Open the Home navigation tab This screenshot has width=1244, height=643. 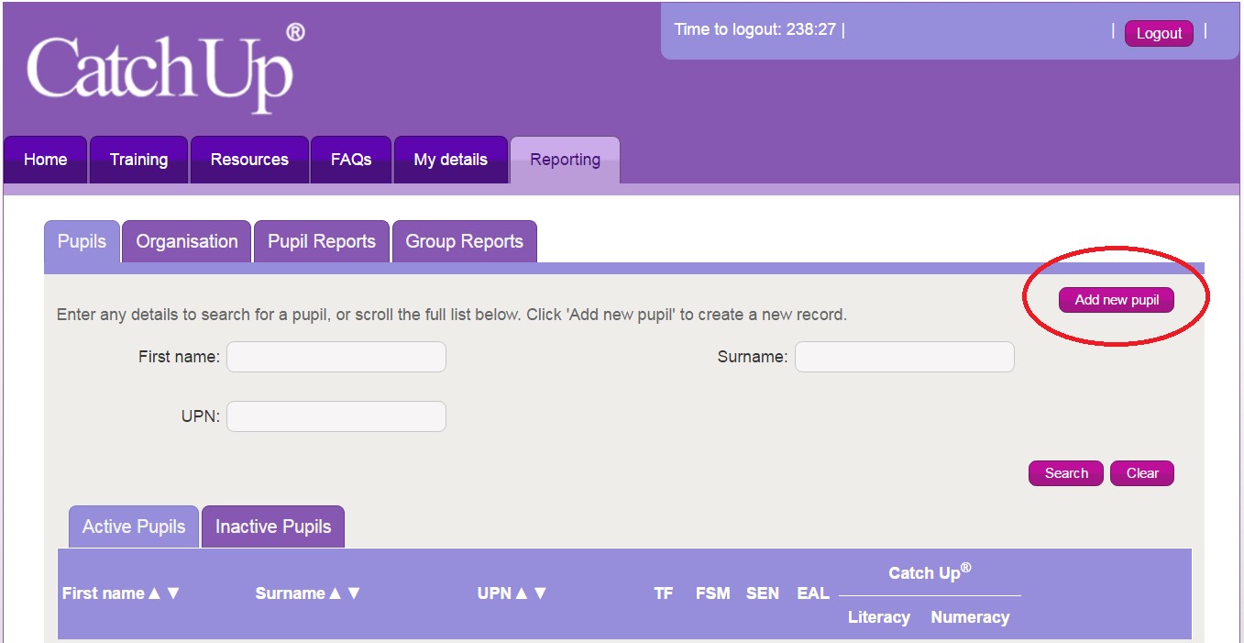point(46,160)
